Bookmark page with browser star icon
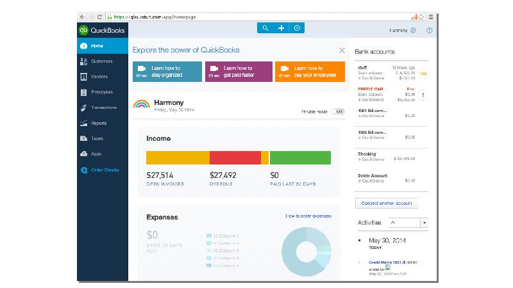Viewport: 513px width, 288px height. tap(423, 16)
